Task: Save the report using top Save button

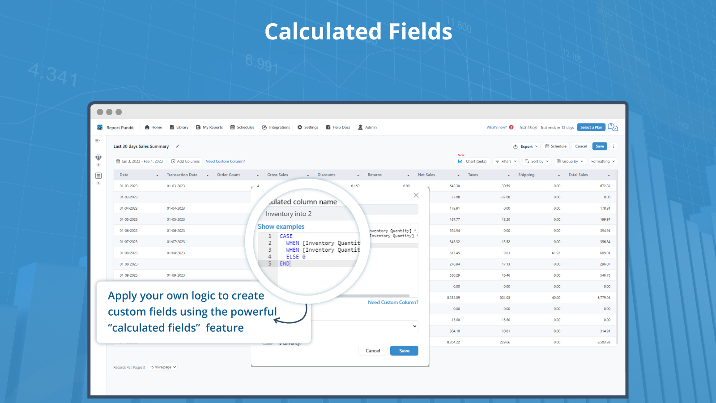Action: [600, 146]
